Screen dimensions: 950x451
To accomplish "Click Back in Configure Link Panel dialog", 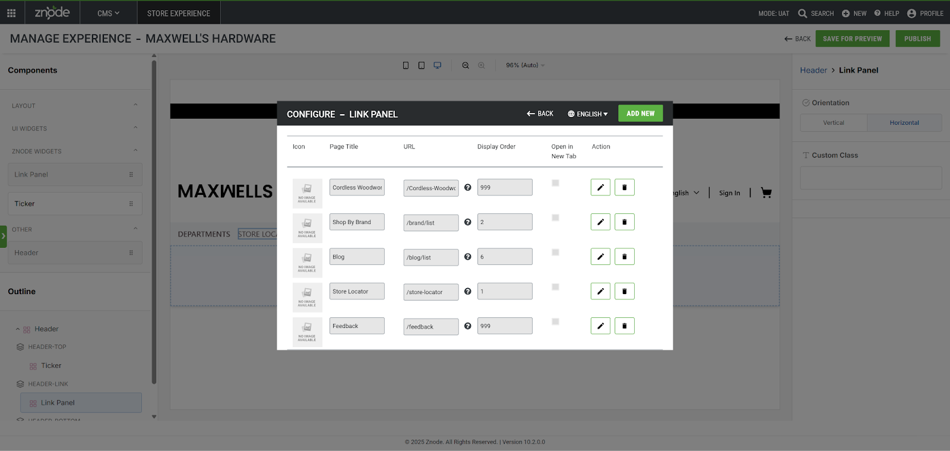I will 540,113.
